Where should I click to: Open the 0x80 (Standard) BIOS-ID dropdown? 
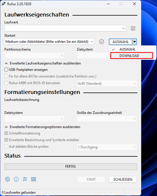tap(107, 83)
